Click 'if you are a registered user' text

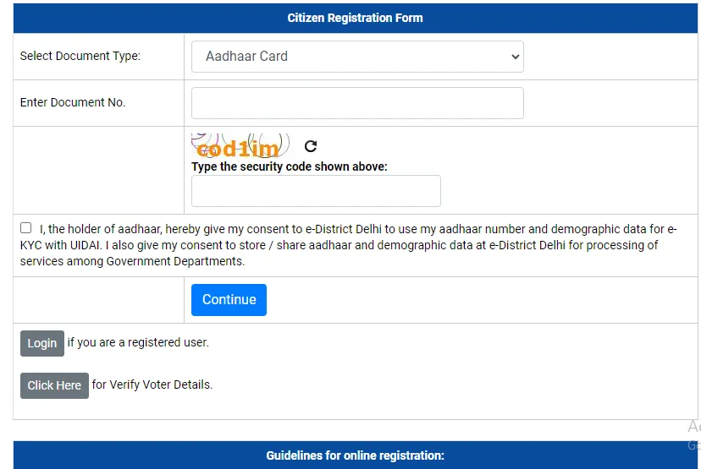click(138, 343)
